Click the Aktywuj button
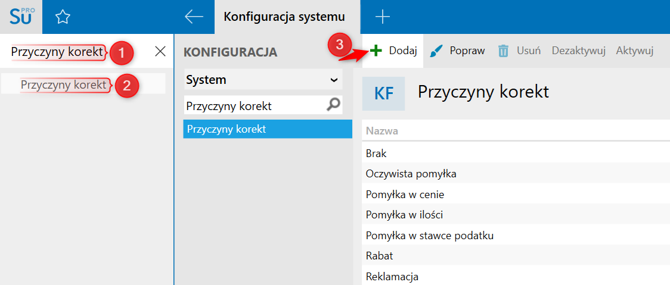 click(635, 51)
